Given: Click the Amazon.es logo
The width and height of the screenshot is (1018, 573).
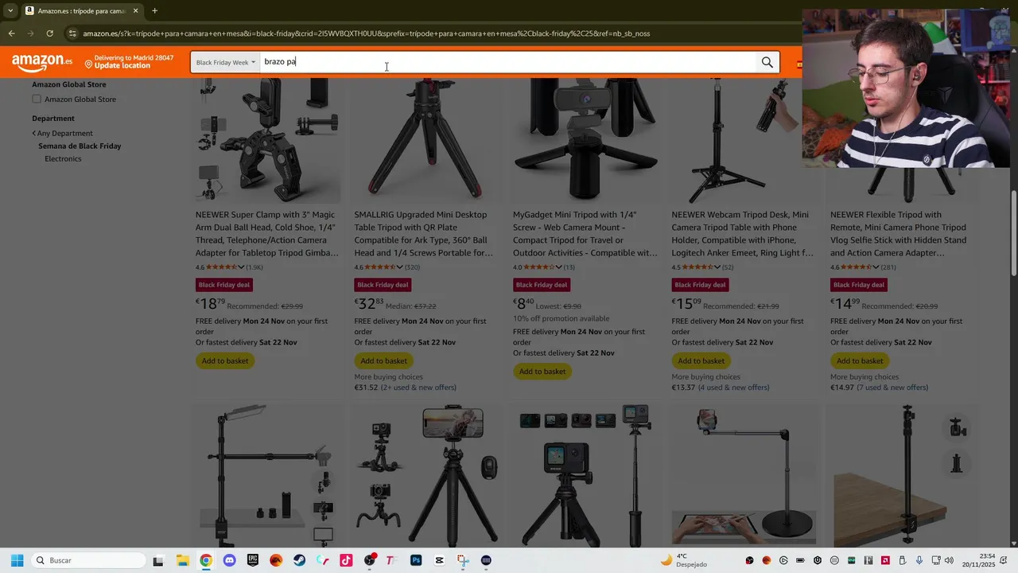Looking at the screenshot, I should pos(42,61).
